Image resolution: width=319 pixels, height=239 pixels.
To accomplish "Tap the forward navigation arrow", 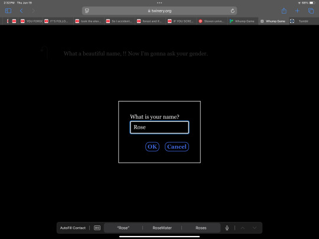I will [33, 11].
